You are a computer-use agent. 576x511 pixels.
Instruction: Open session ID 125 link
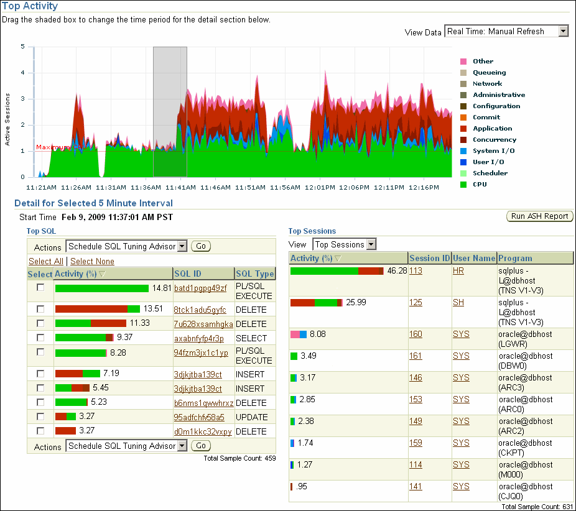416,303
